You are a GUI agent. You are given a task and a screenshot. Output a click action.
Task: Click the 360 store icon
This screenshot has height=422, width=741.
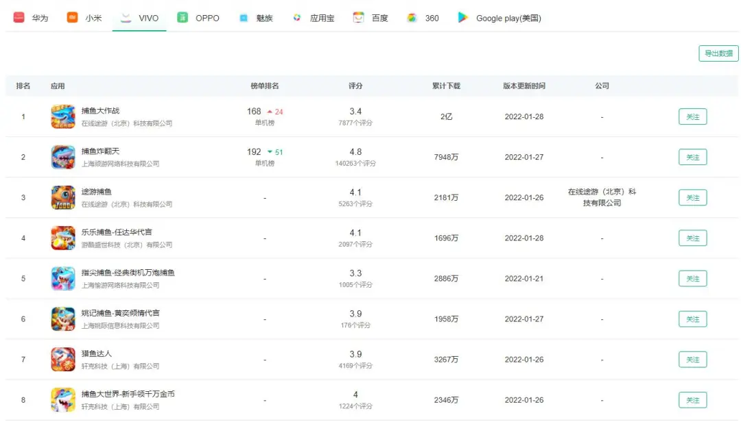412,17
